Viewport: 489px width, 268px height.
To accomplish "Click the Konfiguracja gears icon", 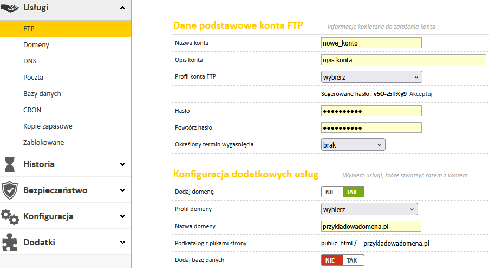I will point(10,216).
